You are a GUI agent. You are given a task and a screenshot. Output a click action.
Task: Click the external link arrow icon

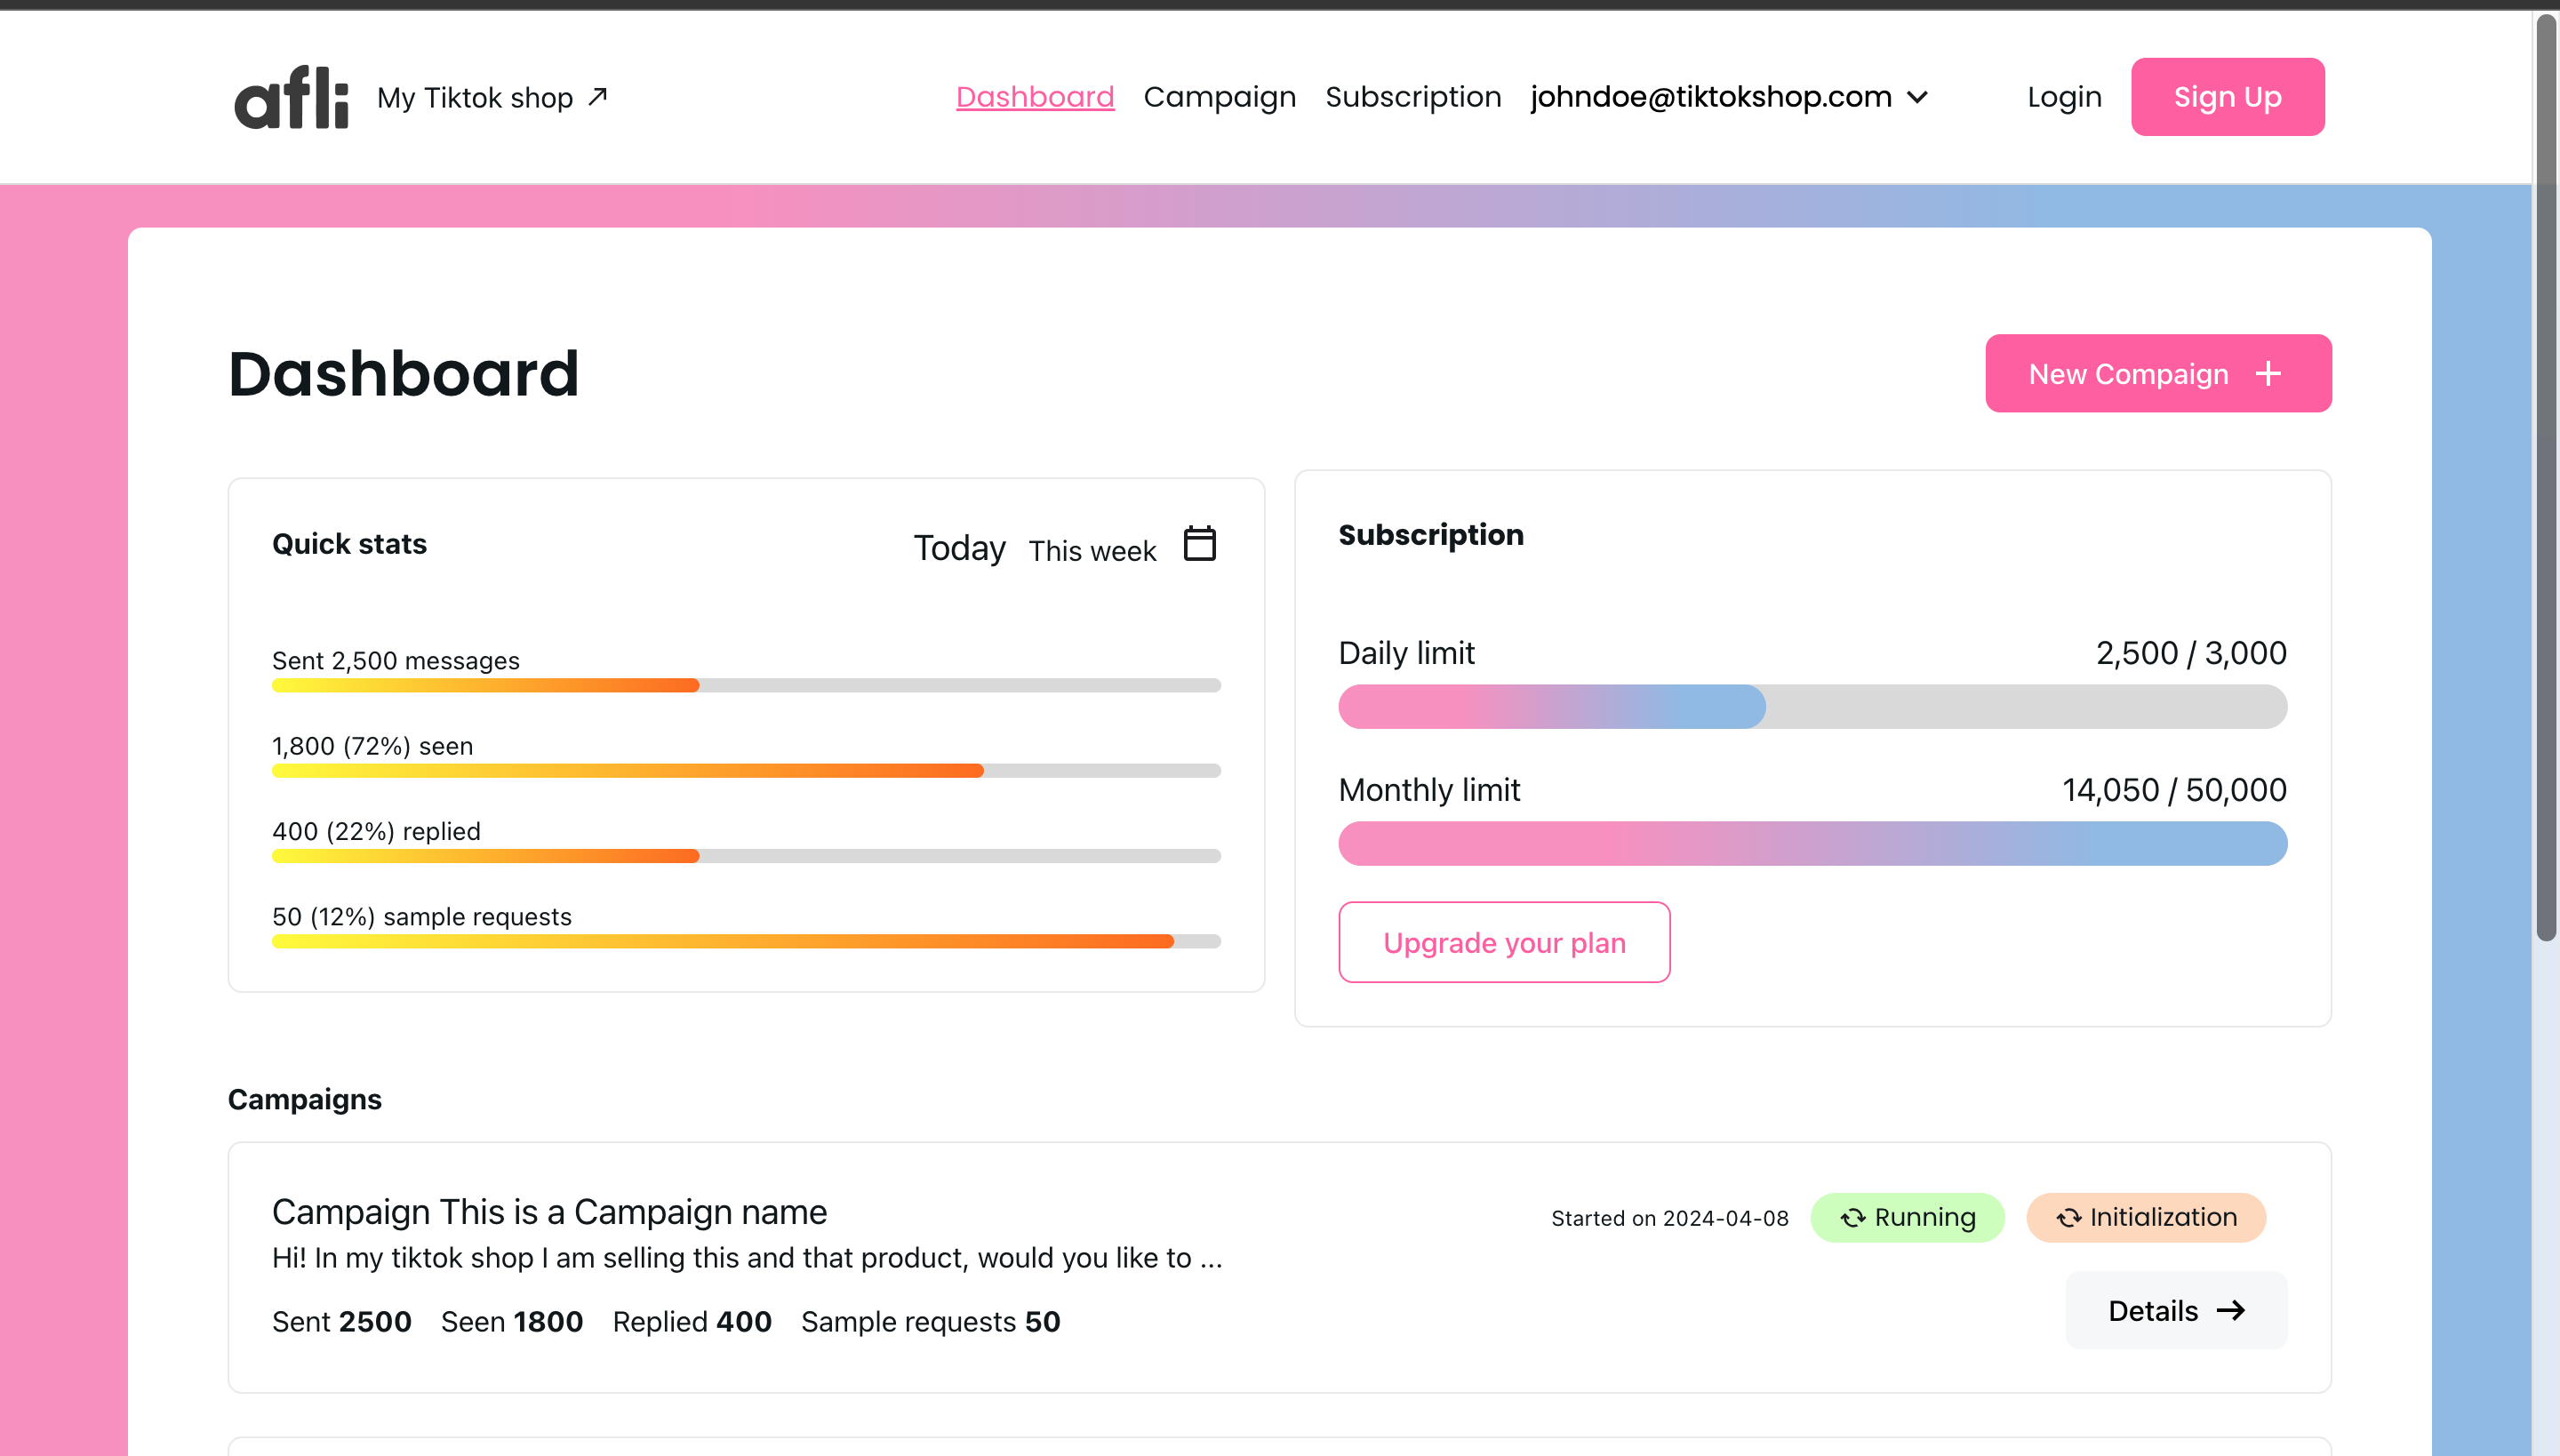598,96
